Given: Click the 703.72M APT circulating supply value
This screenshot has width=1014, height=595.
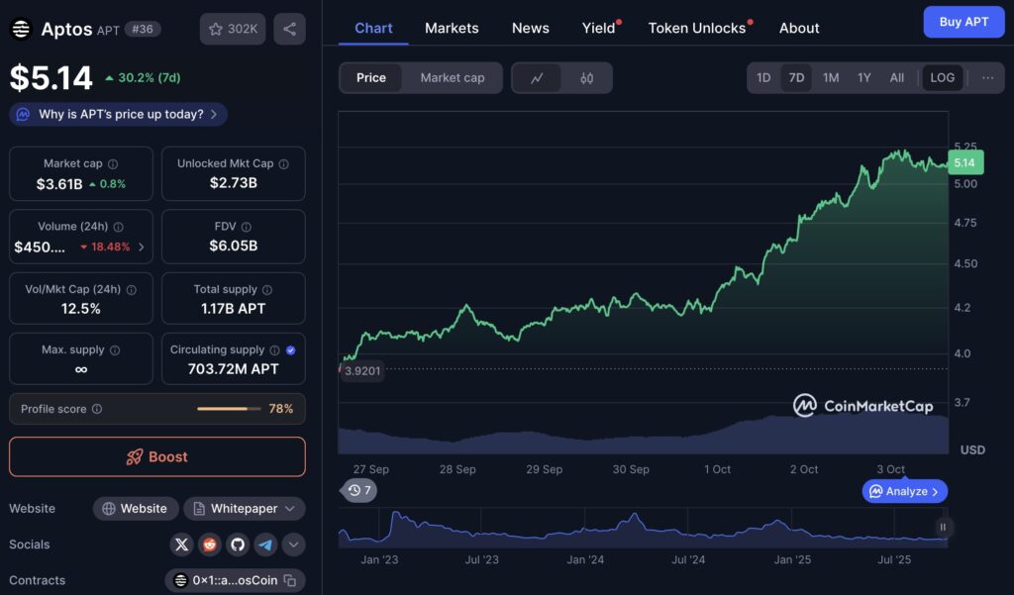Looking at the screenshot, I should (x=233, y=369).
